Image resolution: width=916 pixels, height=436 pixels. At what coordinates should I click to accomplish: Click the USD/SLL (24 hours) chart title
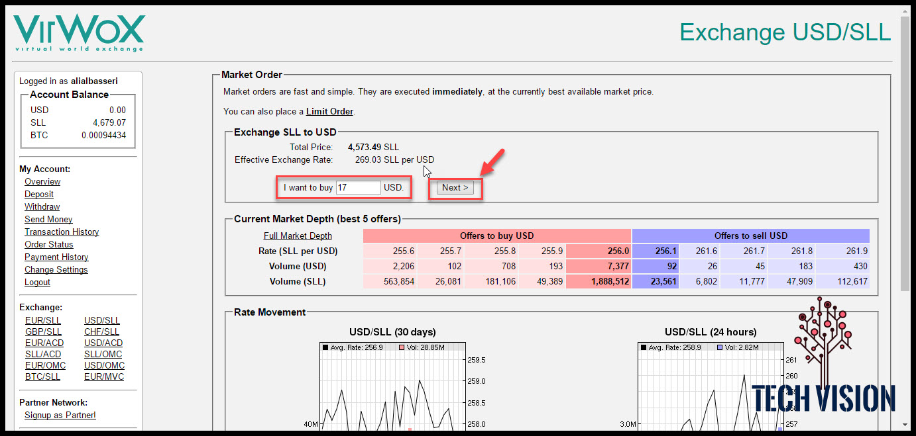tap(711, 331)
